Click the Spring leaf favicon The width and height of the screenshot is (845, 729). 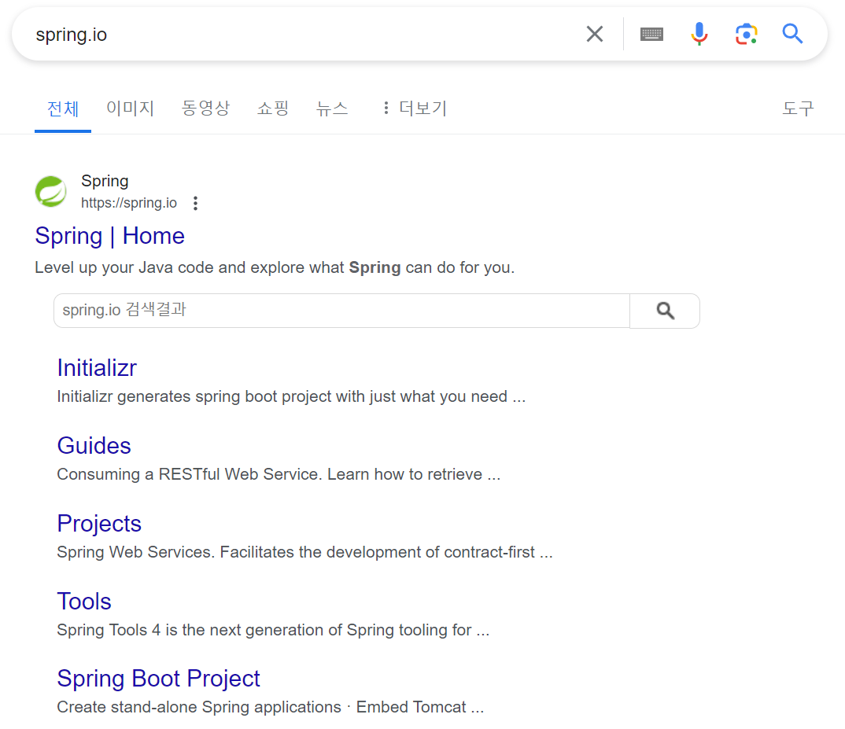(x=50, y=191)
